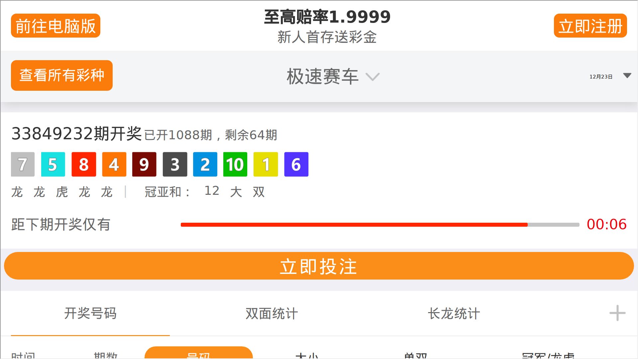Select the orange number 4 ball

tap(114, 164)
